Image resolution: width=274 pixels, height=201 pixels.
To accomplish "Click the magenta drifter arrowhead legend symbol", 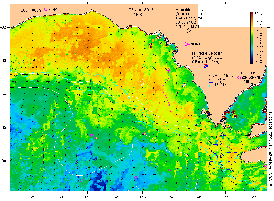I will tap(187, 44).
